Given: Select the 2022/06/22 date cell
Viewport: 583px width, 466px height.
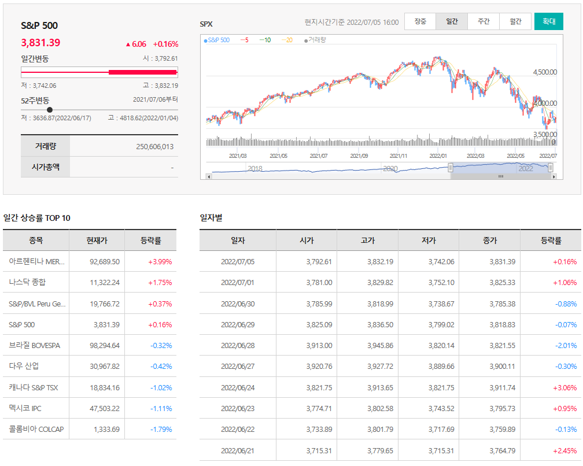Looking at the screenshot, I should (238, 429).
